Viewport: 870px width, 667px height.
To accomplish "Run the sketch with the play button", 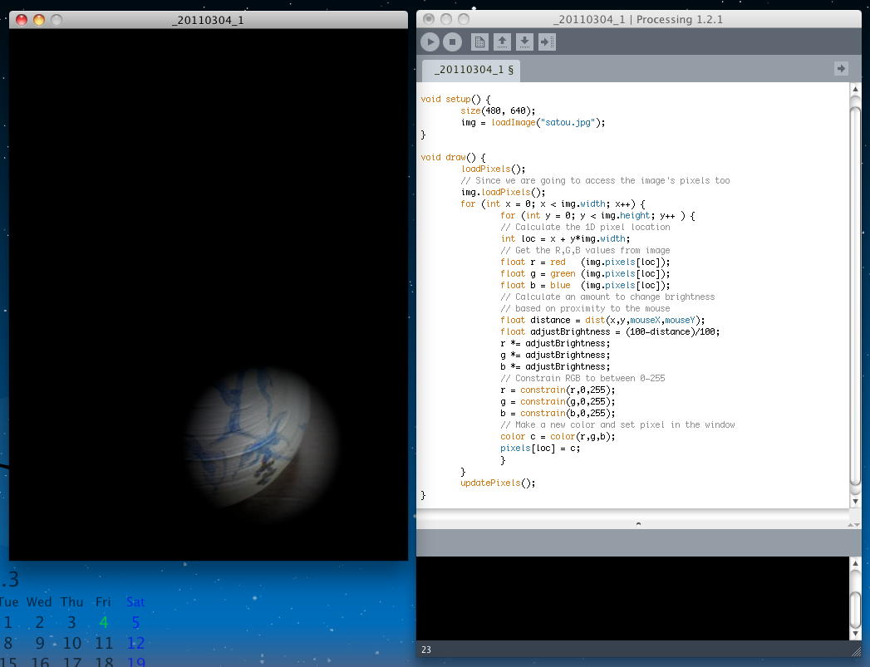I will click(430, 42).
